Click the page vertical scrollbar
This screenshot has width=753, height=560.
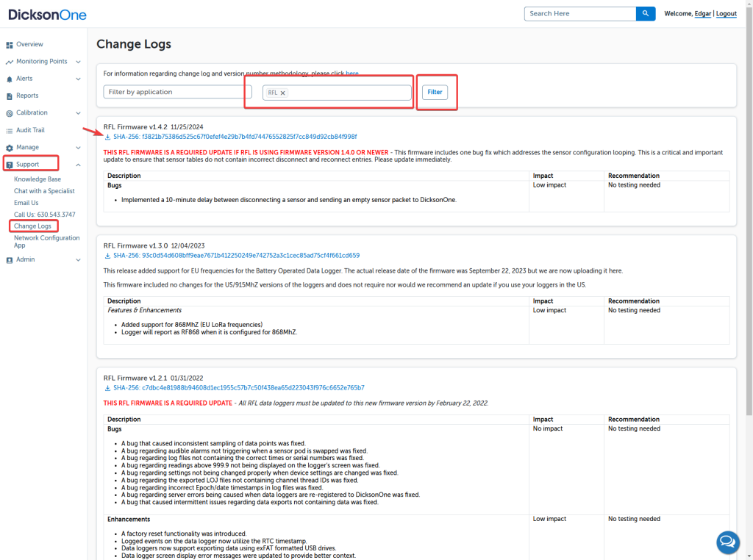point(749,220)
